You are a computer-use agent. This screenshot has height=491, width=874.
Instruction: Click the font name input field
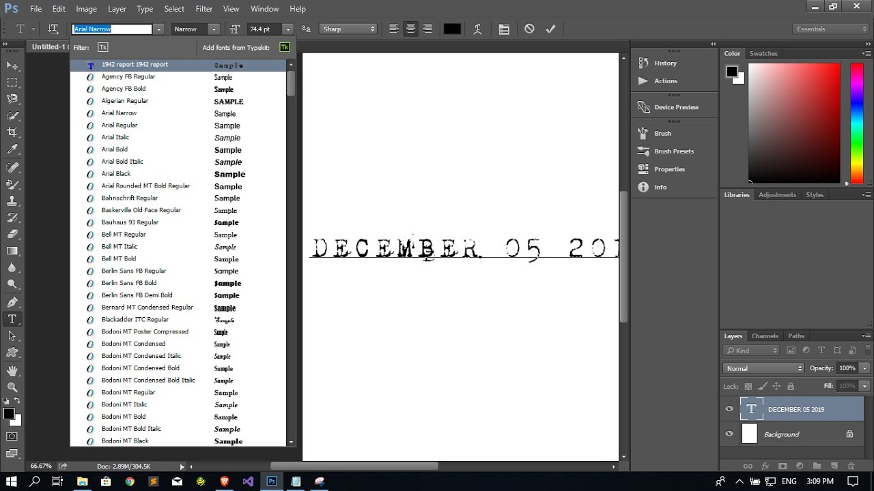[x=113, y=29]
